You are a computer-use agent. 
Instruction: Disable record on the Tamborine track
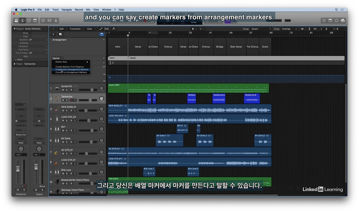[x=71, y=100]
